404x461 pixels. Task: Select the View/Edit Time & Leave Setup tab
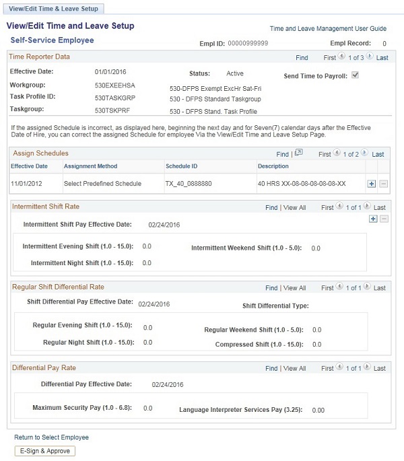(54, 9)
